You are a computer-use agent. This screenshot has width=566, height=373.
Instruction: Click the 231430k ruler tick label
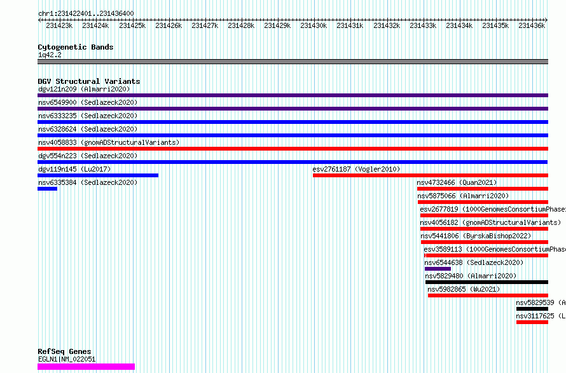pyautogui.click(x=314, y=25)
